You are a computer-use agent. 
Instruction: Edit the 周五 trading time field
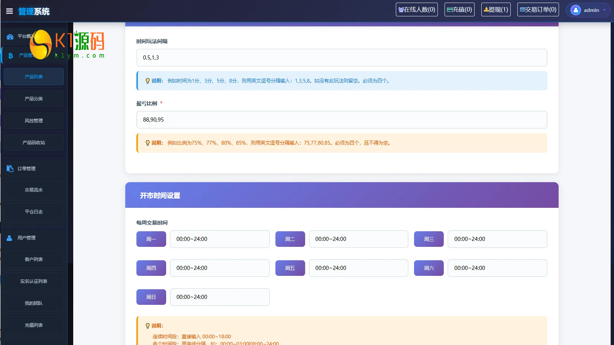pos(359,268)
